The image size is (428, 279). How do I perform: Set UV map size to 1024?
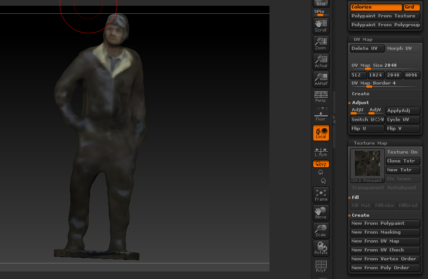[x=376, y=75]
